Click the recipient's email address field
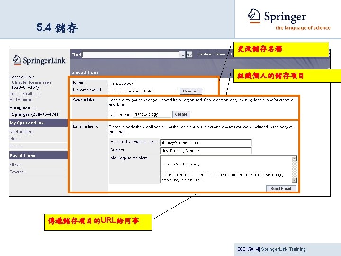The image size is (341, 256). 206,143
